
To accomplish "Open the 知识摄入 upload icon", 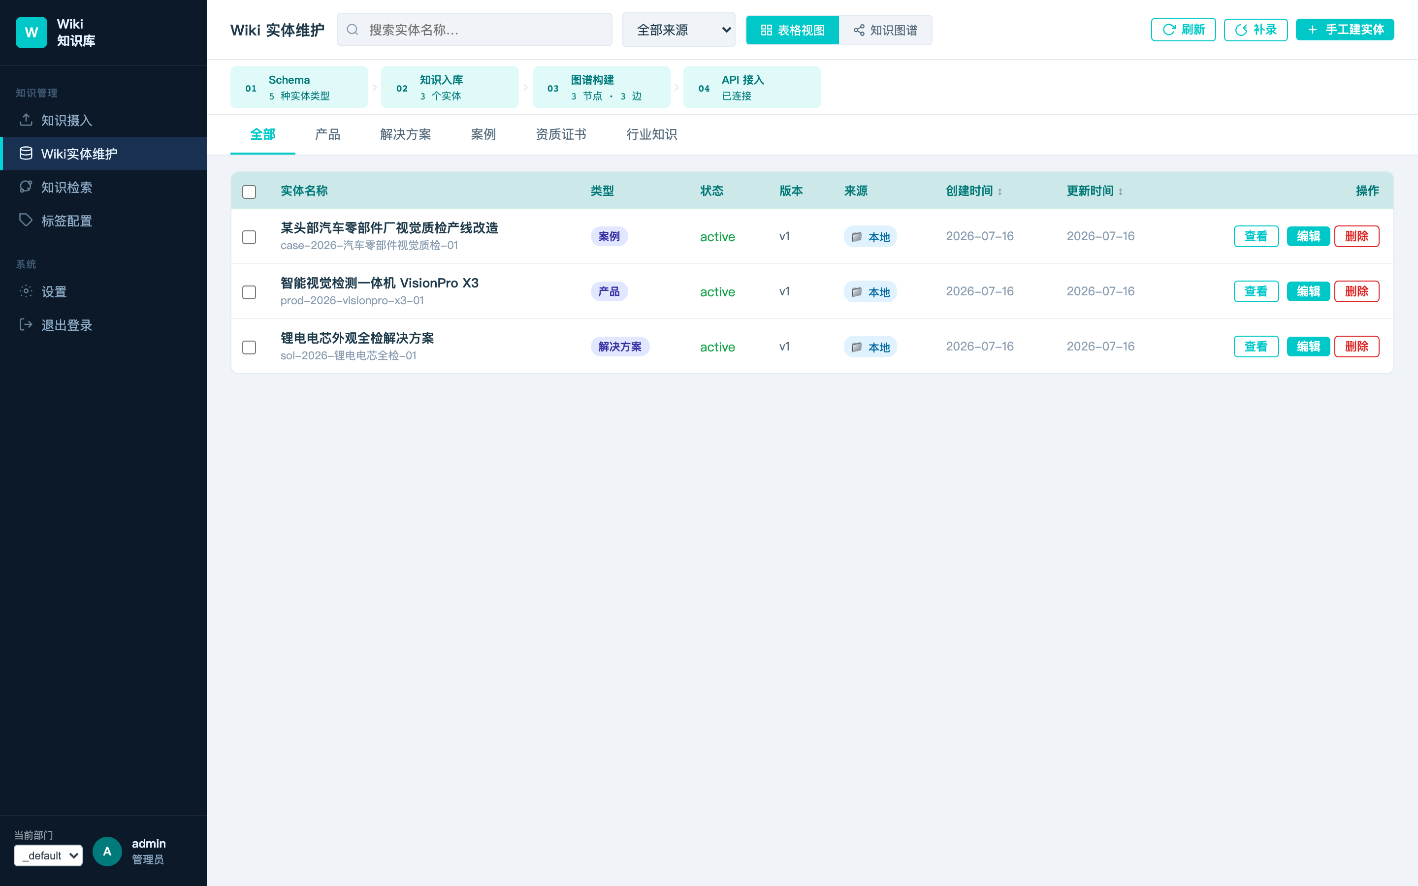I will coord(26,120).
